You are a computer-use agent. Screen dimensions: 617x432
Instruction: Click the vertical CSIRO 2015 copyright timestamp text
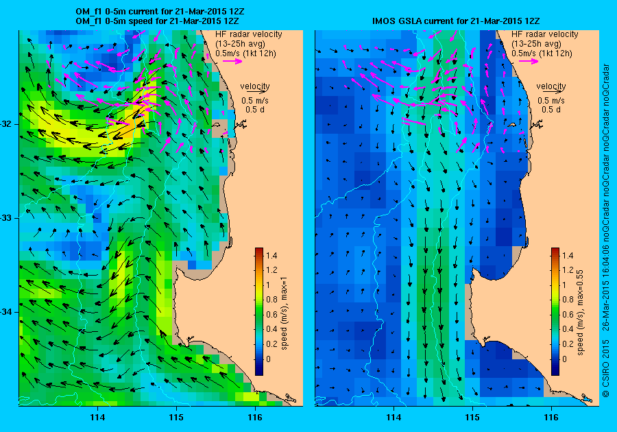point(606,230)
